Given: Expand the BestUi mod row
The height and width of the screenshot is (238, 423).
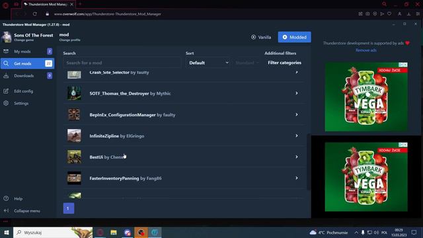Looking at the screenshot, I should point(184,157).
